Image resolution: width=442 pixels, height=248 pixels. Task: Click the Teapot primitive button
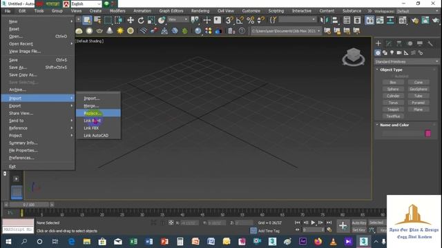click(393, 110)
